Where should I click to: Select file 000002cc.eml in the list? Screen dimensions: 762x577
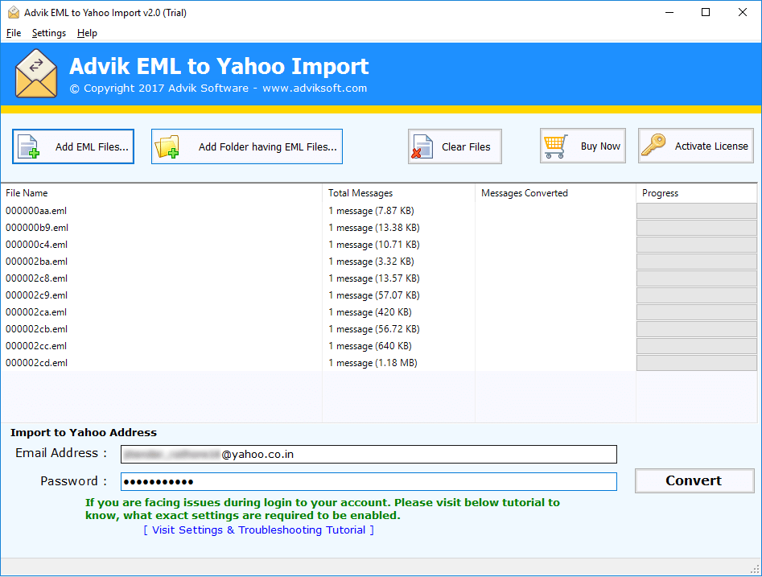pyautogui.click(x=36, y=346)
